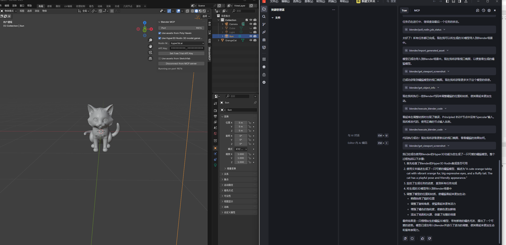Switch viewport to rendered shading mode
This screenshot has height=245, width=506.
coord(204,11)
